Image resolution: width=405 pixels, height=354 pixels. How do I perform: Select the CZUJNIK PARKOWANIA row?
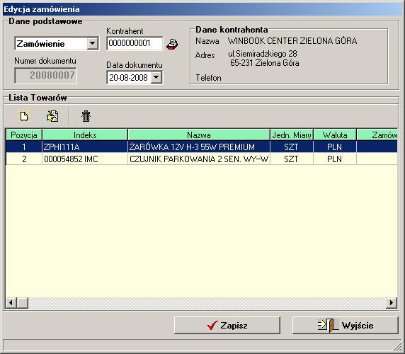click(202, 159)
